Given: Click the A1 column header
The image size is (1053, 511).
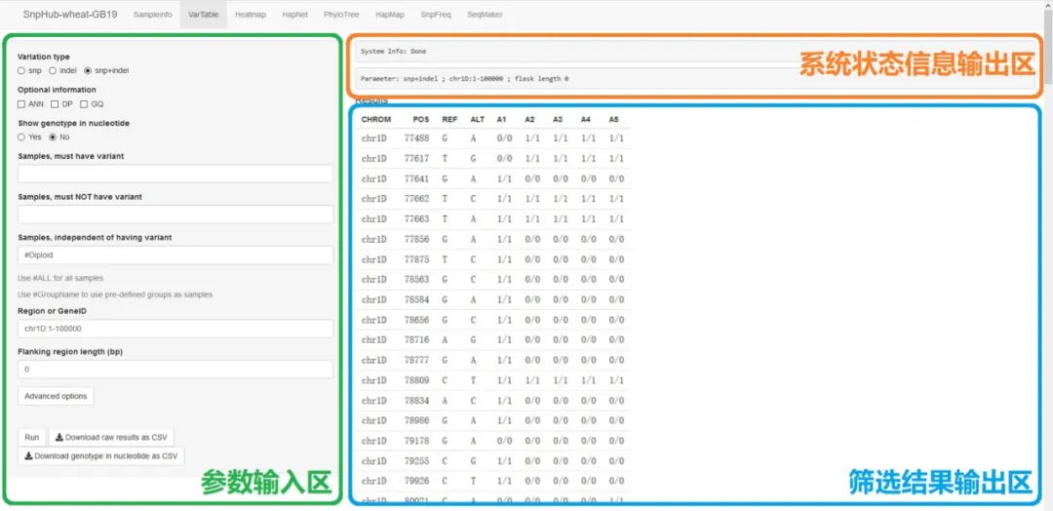Looking at the screenshot, I should pos(501,120).
